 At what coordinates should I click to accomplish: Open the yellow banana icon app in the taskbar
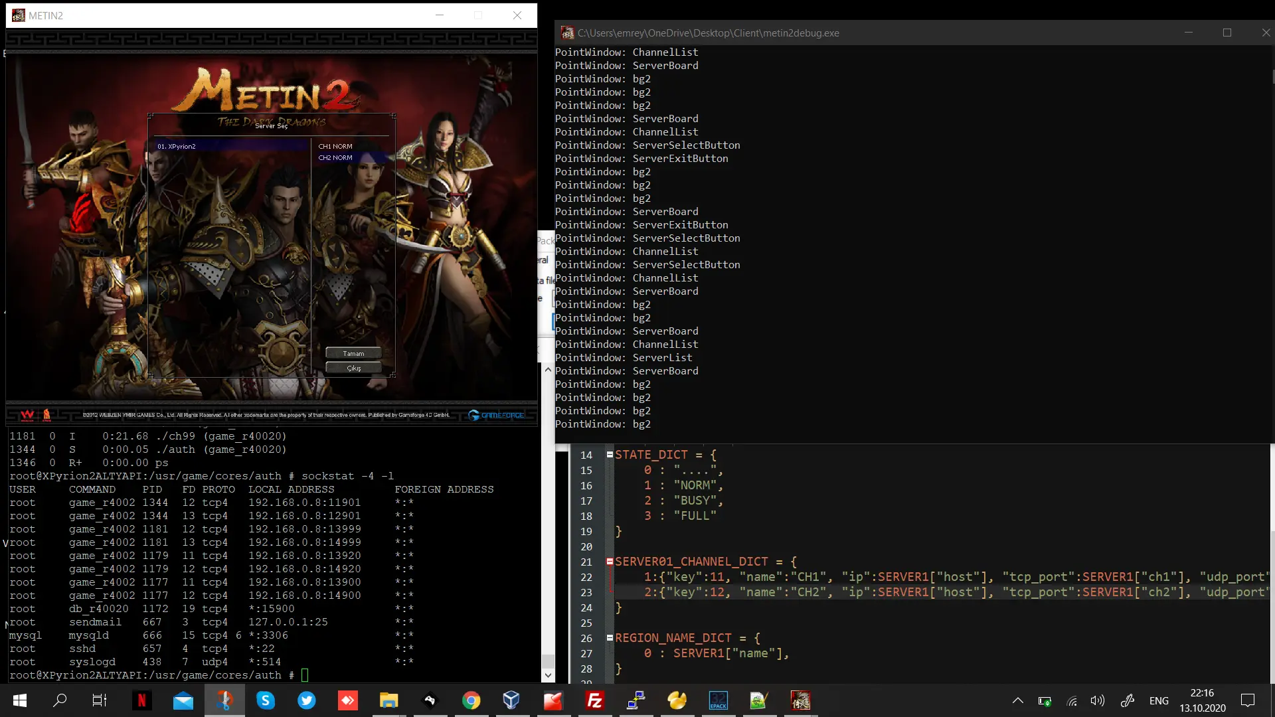pyautogui.click(x=677, y=700)
